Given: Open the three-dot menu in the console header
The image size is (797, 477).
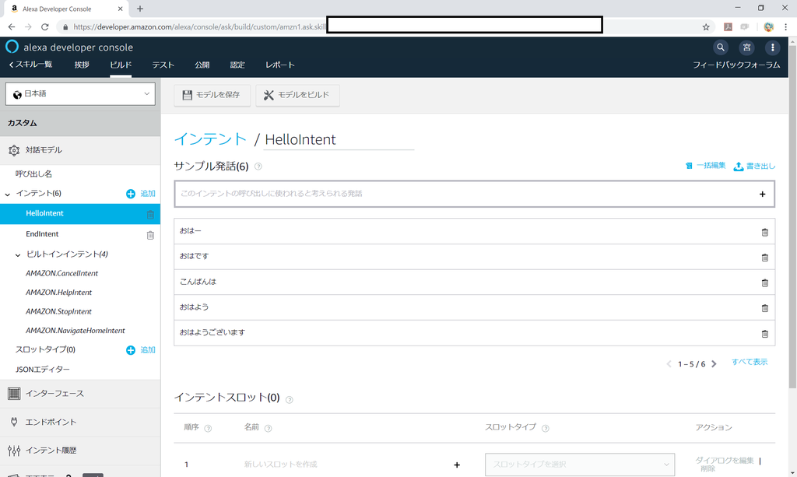Looking at the screenshot, I should click(x=773, y=47).
